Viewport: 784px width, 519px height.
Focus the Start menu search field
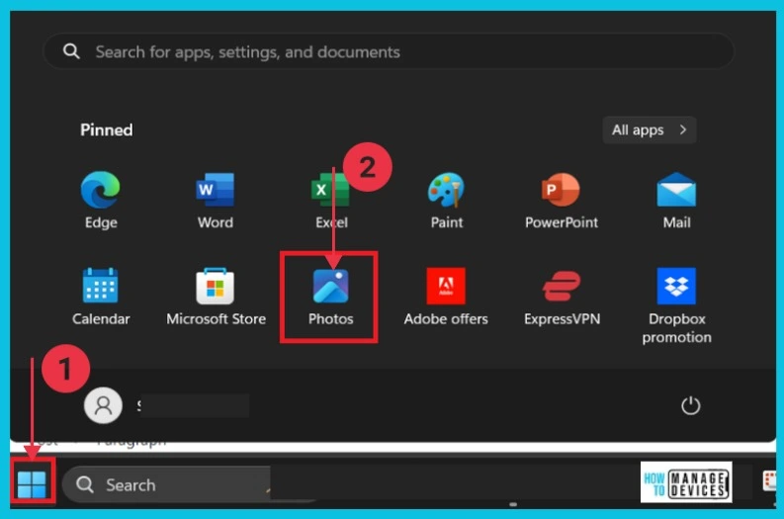[389, 51]
